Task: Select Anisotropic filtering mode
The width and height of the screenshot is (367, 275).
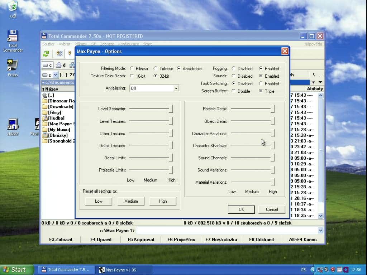Action: (x=179, y=68)
